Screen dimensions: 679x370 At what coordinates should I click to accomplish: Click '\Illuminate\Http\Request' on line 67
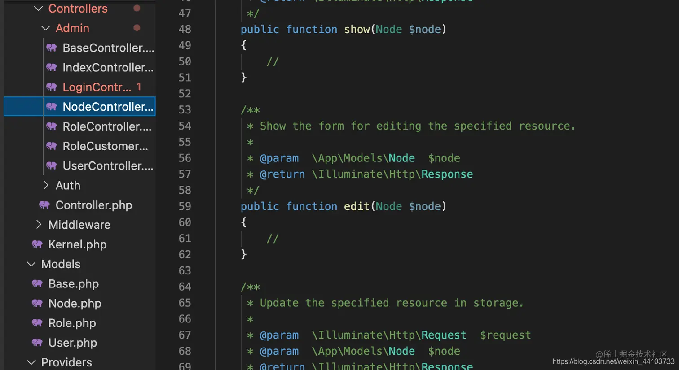click(389, 335)
